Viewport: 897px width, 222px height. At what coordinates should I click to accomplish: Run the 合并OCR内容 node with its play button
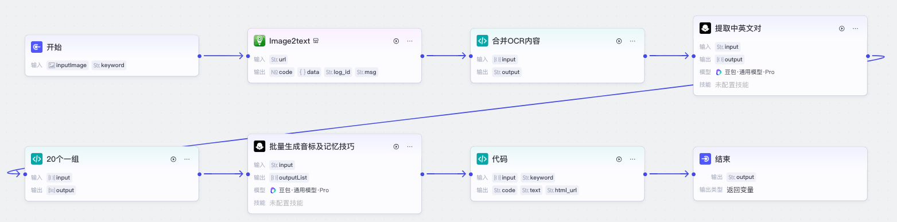(x=619, y=41)
